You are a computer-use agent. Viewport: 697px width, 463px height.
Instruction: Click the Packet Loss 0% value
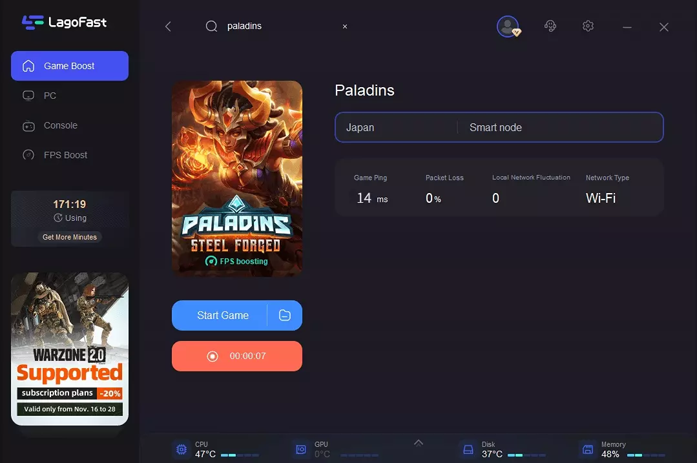pyautogui.click(x=433, y=198)
